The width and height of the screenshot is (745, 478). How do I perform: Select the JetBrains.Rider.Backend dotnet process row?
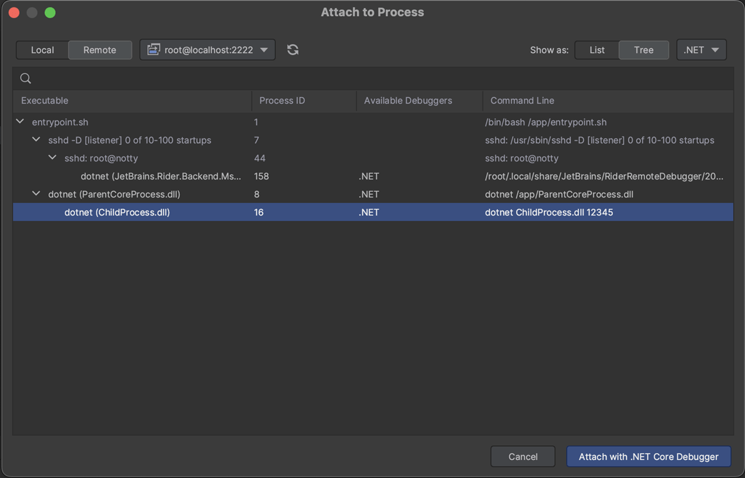point(161,176)
